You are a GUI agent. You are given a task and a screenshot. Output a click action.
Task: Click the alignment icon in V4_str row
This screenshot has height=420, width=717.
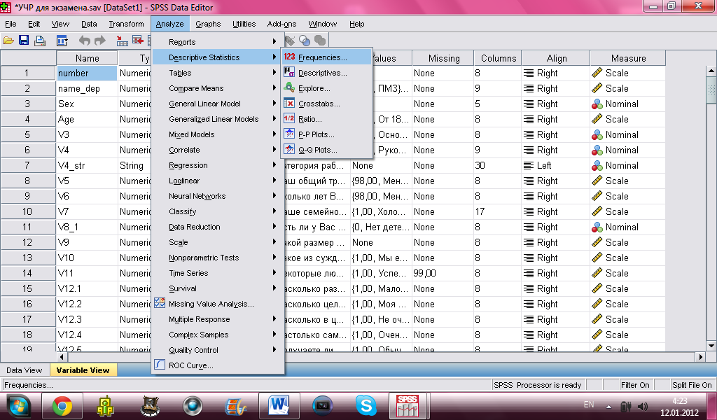point(529,165)
